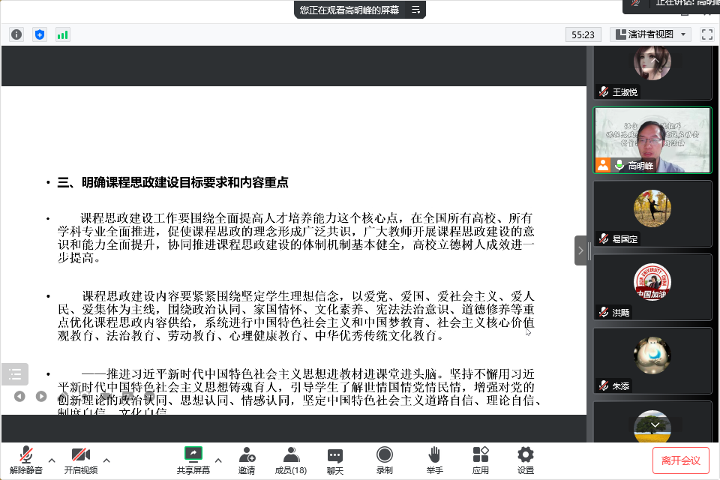Expand video options arrow beside 开启视频

106,460
